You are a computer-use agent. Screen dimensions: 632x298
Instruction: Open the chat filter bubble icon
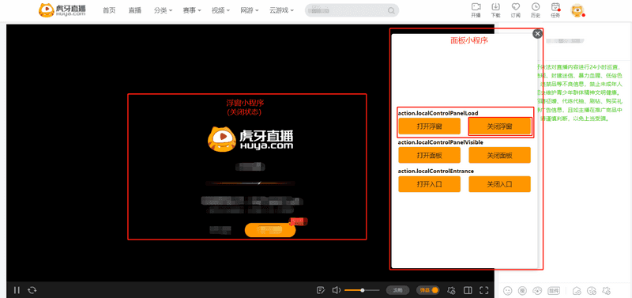591,290
